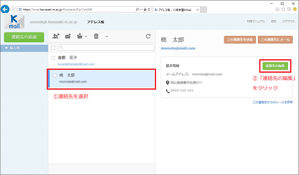299x175 pixels.
Task: Click the browser back arrow button
Action: pyautogui.click(x=5, y=9)
